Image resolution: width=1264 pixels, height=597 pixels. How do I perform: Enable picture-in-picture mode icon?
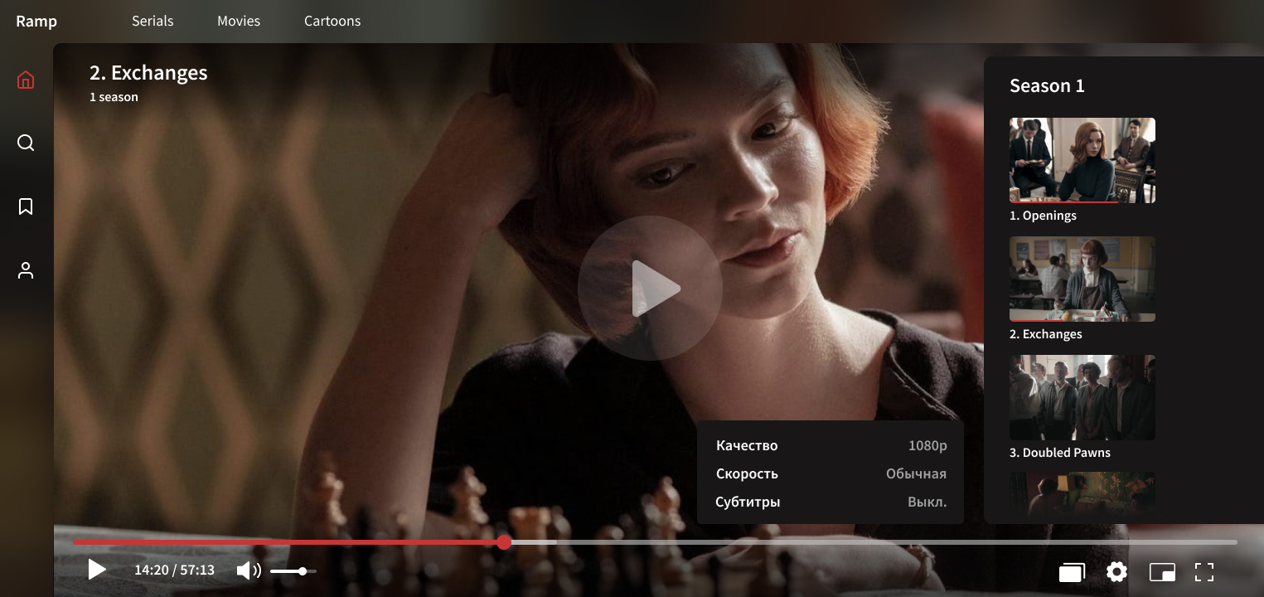click(x=1162, y=571)
